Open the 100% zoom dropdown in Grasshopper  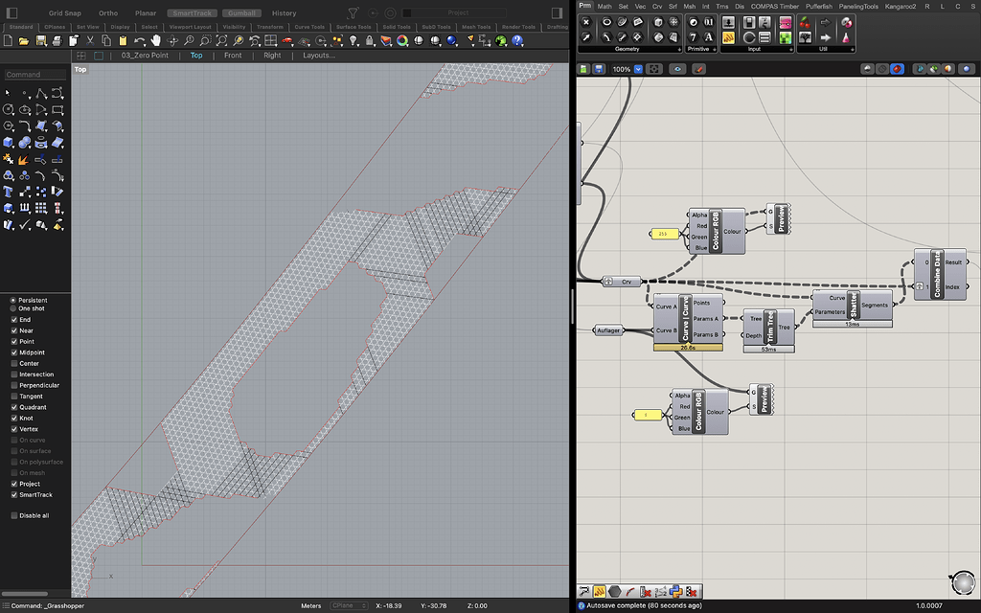638,69
